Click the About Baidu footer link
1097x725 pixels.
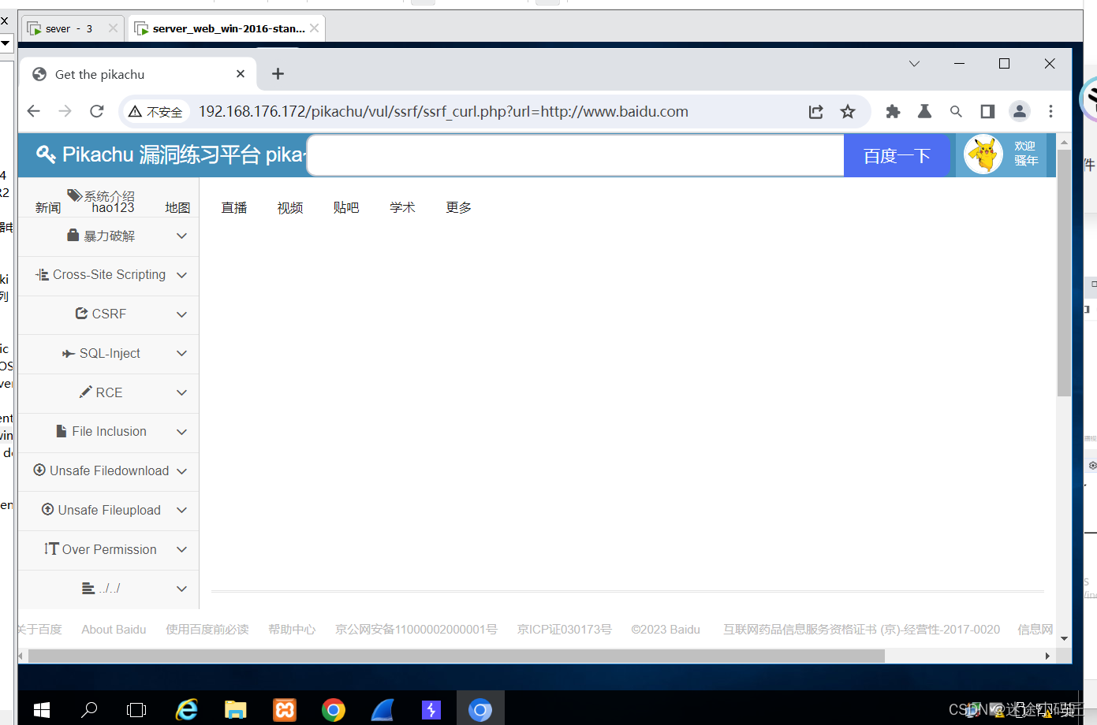click(x=114, y=630)
